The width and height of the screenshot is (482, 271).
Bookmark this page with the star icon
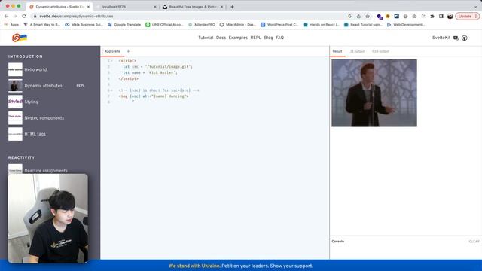pyautogui.click(x=368, y=16)
